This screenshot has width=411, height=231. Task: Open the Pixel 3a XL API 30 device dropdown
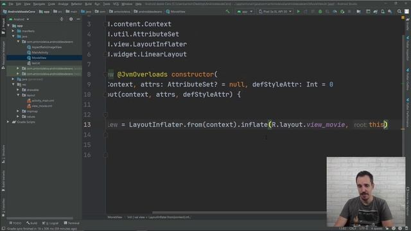[275, 12]
